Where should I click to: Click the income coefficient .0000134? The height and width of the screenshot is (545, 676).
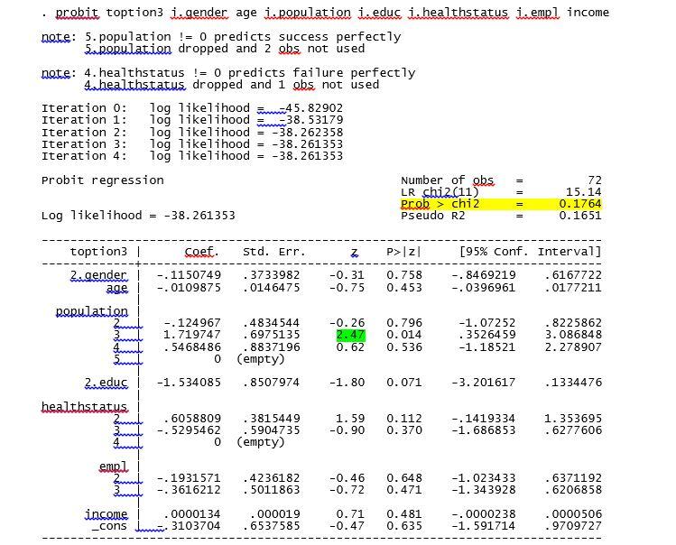coord(192,514)
